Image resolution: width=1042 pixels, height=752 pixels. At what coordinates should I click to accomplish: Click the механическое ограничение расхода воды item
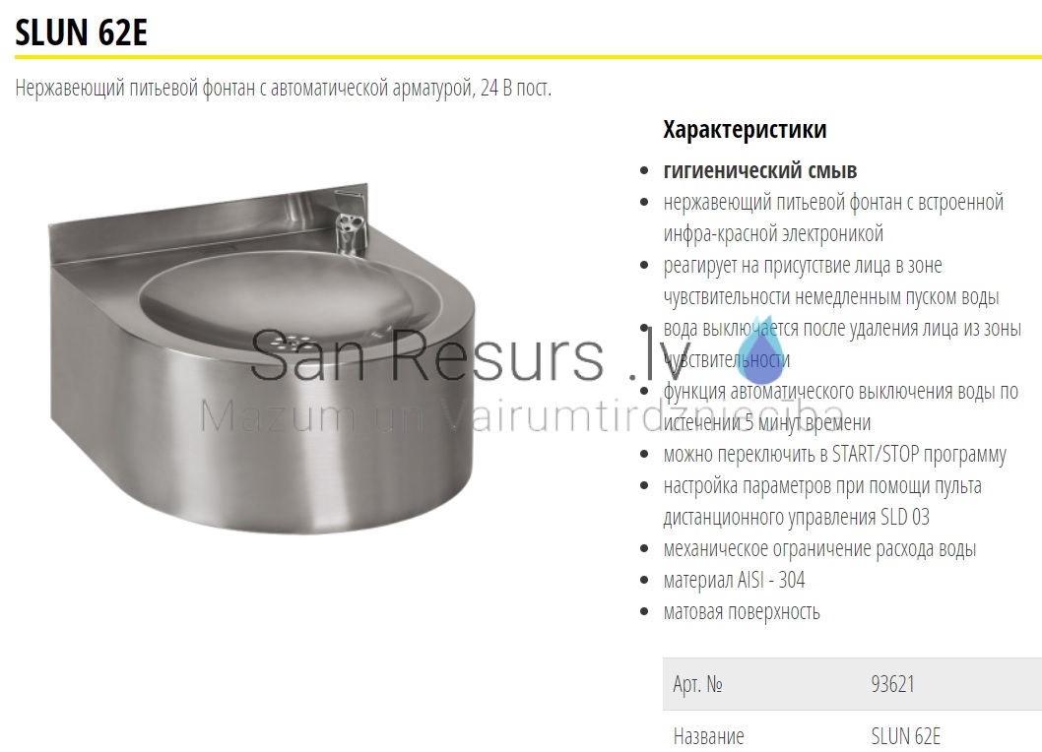coord(819,548)
